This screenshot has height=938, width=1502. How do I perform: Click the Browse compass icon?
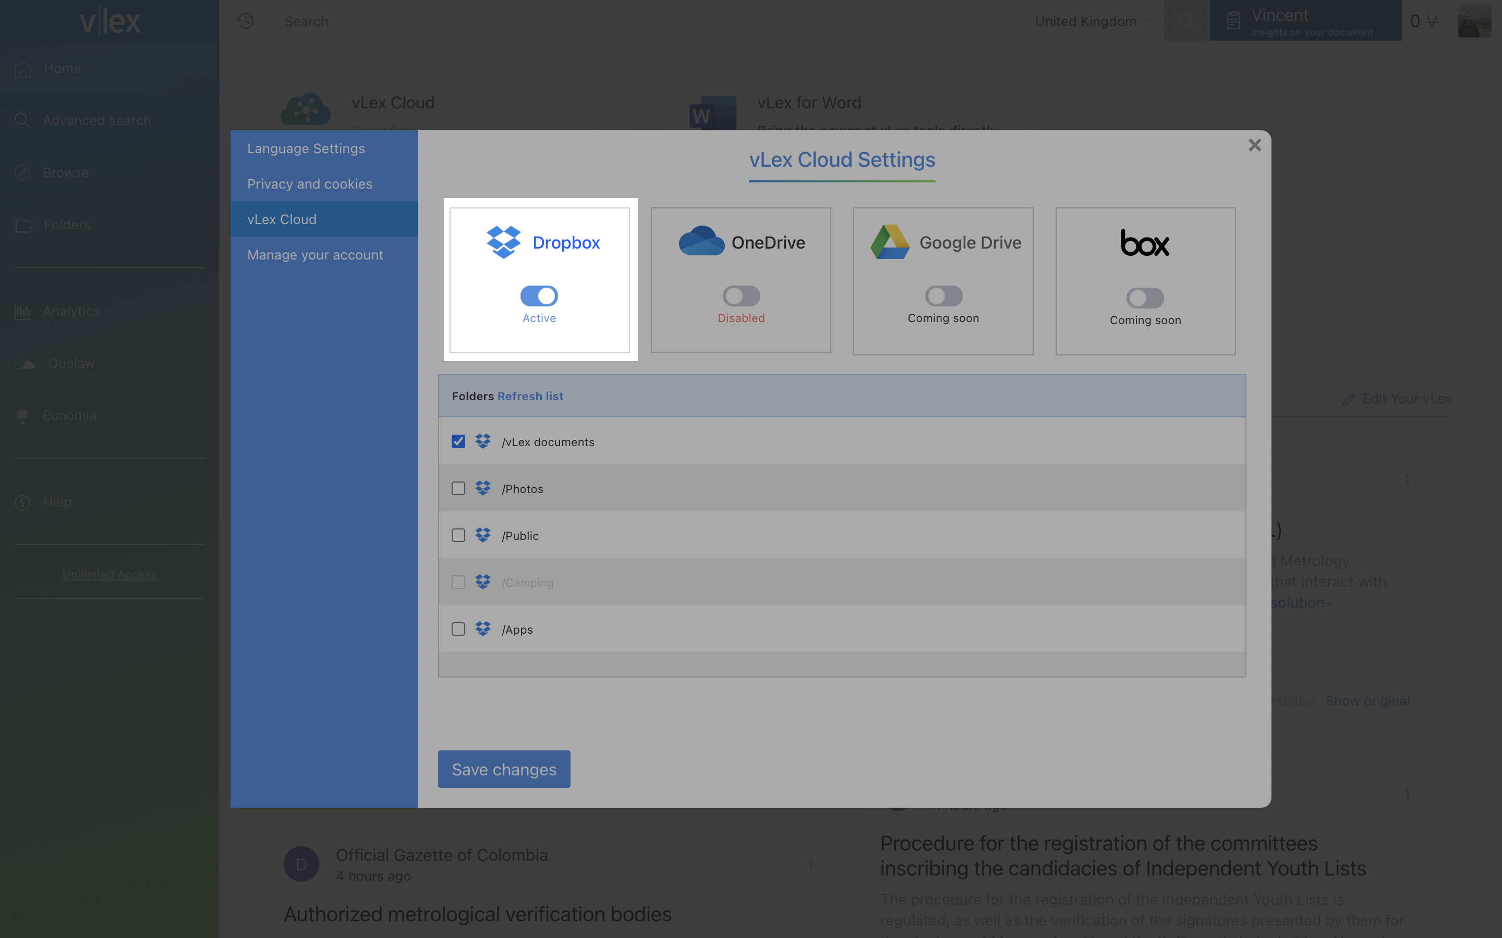click(x=22, y=172)
